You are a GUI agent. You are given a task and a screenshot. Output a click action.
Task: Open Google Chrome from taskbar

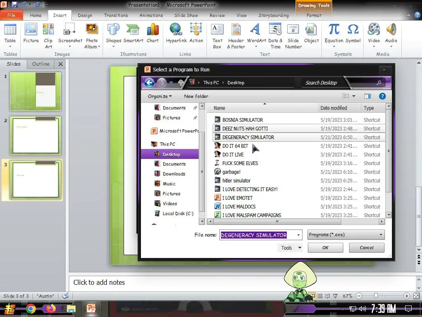(x=30, y=309)
